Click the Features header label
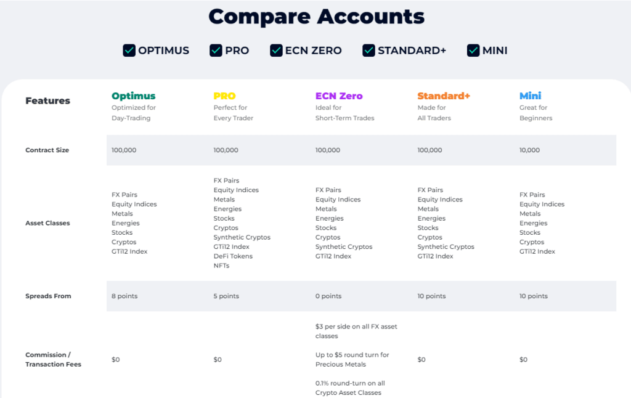The image size is (631, 398). tap(47, 101)
